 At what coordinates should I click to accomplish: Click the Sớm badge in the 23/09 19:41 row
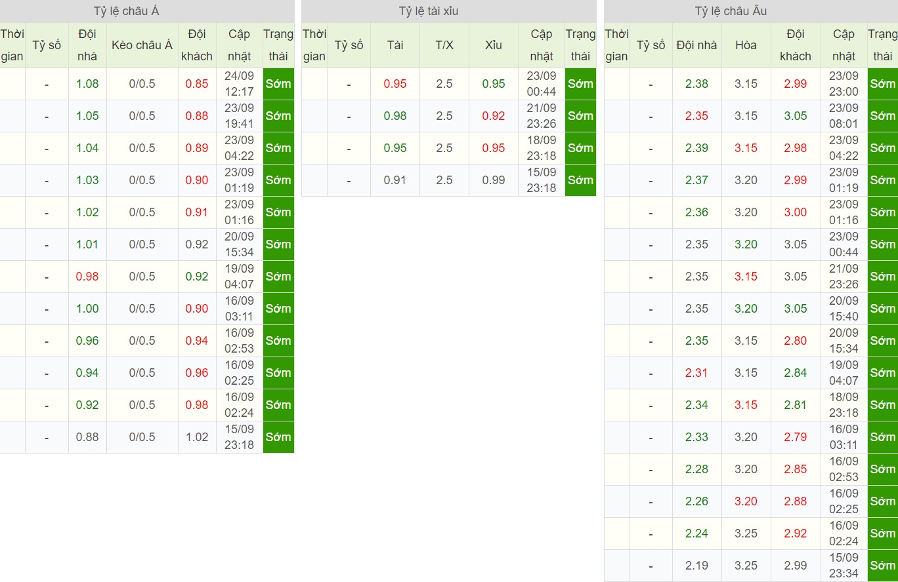tap(278, 116)
